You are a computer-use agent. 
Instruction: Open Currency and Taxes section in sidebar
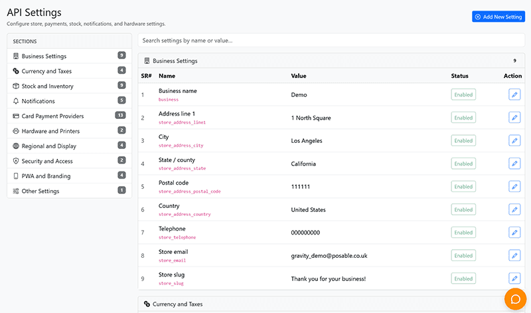click(70, 71)
